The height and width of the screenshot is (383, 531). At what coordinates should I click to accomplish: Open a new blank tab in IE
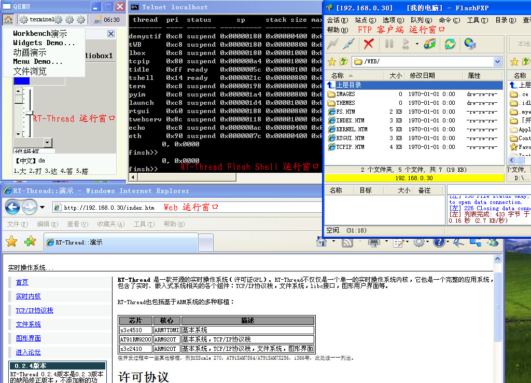tap(205, 243)
